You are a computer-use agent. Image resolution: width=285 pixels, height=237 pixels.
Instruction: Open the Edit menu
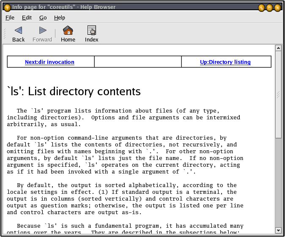[27, 18]
